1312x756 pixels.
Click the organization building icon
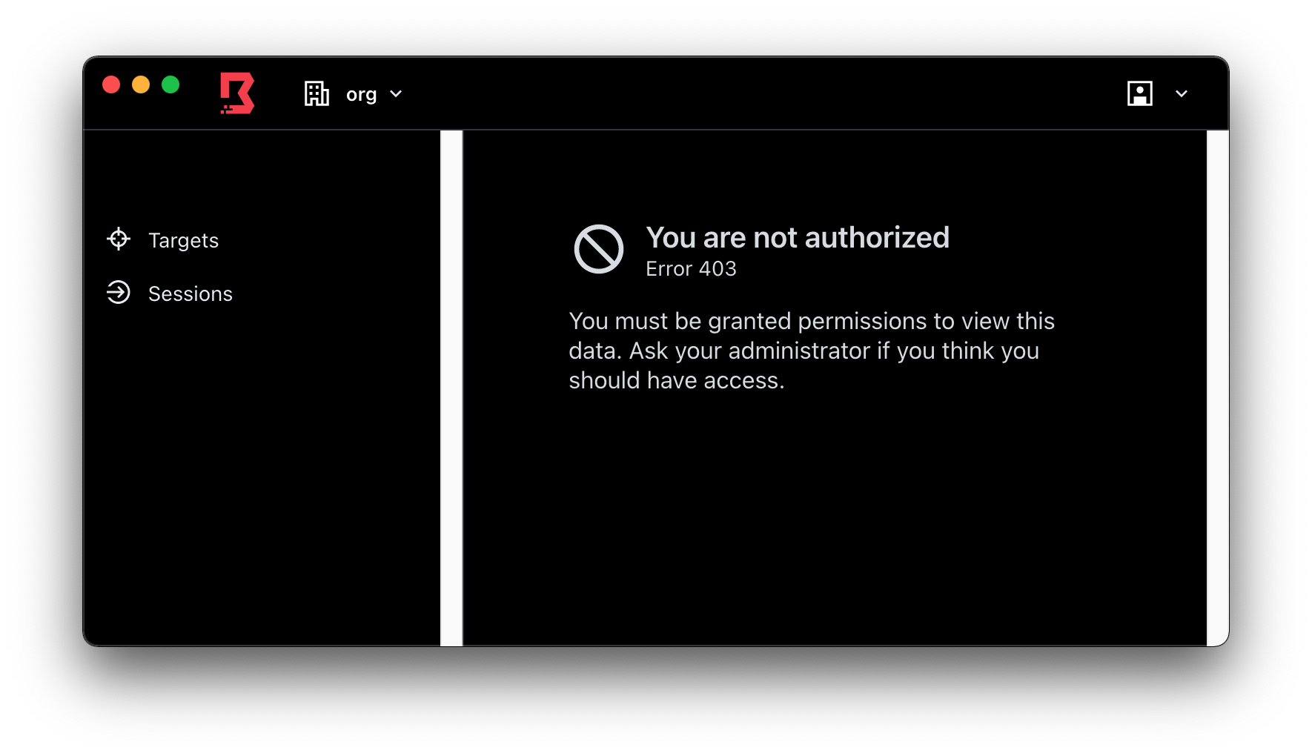tap(317, 93)
